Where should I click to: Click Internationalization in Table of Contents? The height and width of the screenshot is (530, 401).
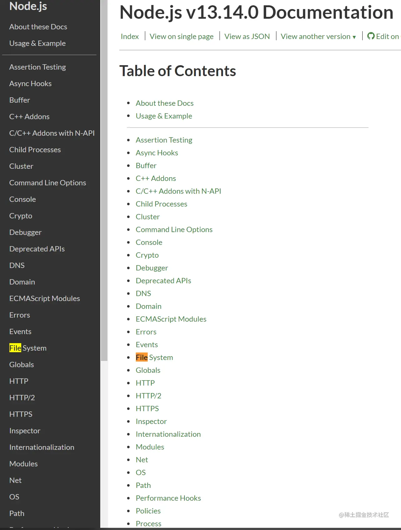(168, 434)
